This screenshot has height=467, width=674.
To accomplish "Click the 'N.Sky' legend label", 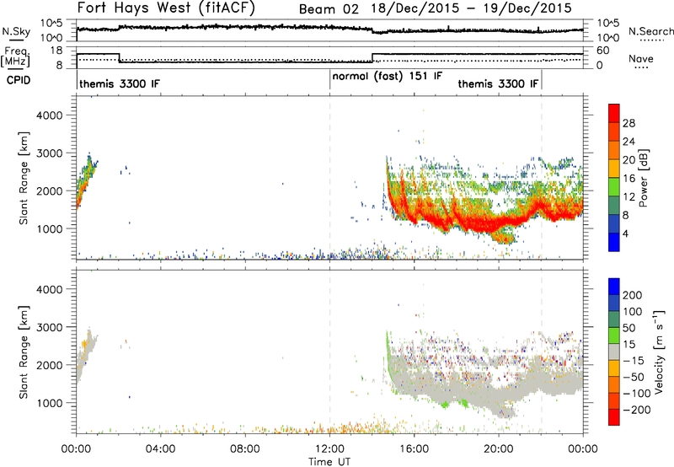I will [16, 31].
